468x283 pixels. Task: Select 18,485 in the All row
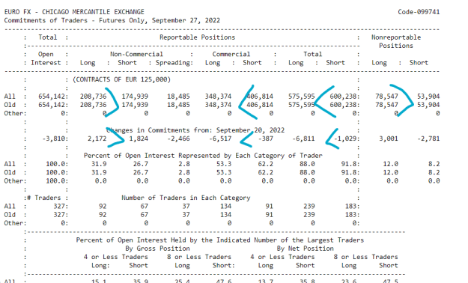coord(178,97)
